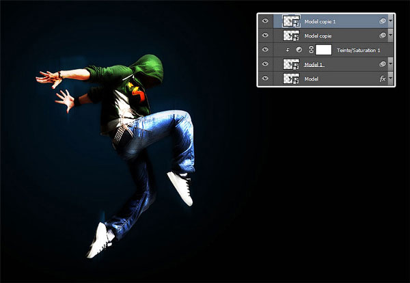The height and width of the screenshot is (283, 410).
Task: Expand effects list on Model layer
Action: pos(390,79)
